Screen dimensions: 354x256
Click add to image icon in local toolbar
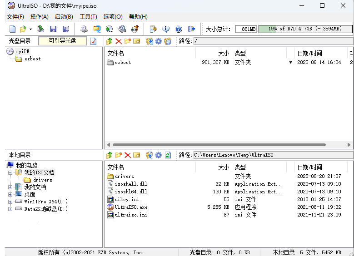click(x=149, y=155)
